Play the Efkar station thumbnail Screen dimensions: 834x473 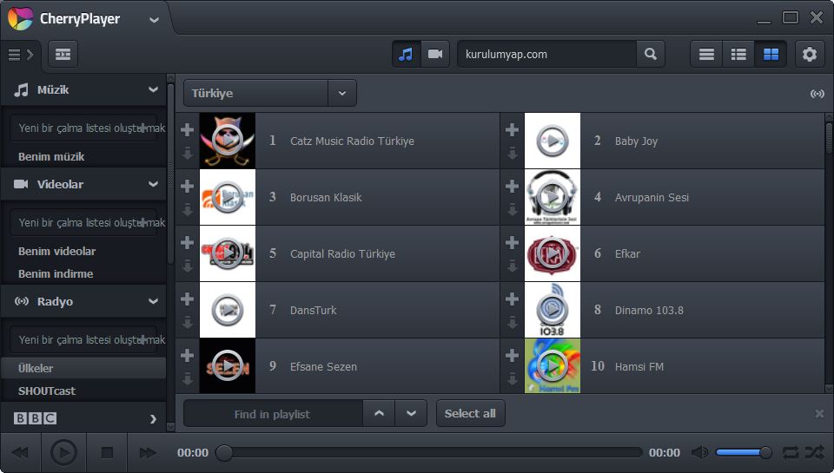553,253
